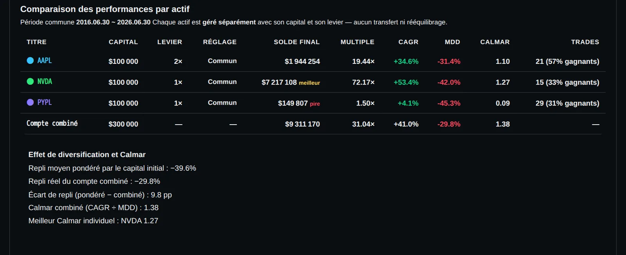626x255 pixels.
Task: Click the MDD column header
Action: pyautogui.click(x=452, y=42)
